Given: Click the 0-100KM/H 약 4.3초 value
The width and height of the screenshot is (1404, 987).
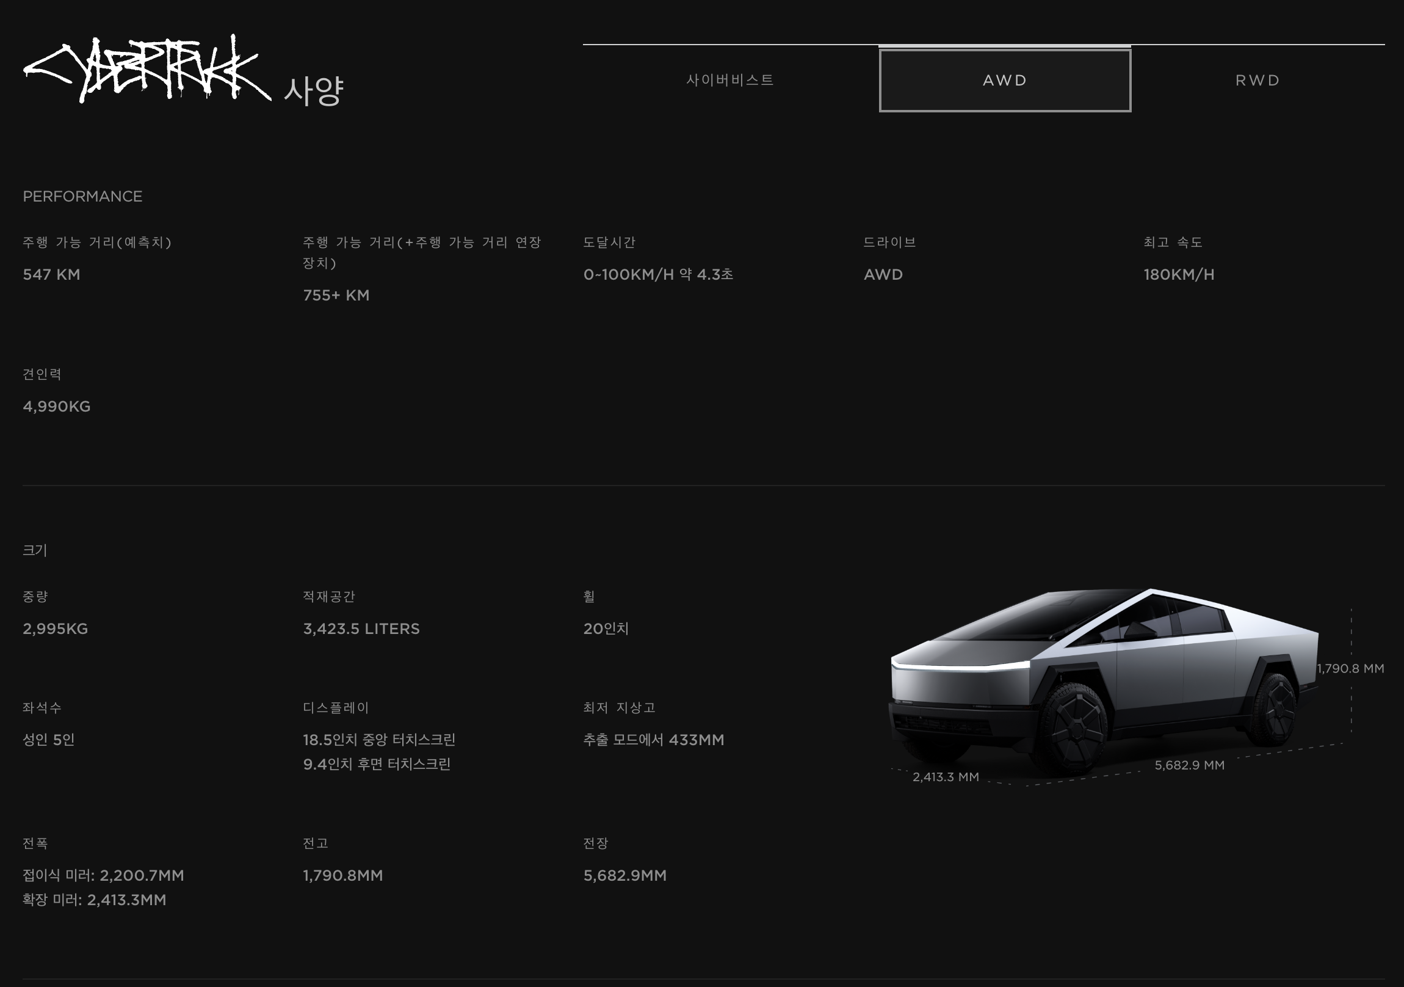Looking at the screenshot, I should pos(658,274).
